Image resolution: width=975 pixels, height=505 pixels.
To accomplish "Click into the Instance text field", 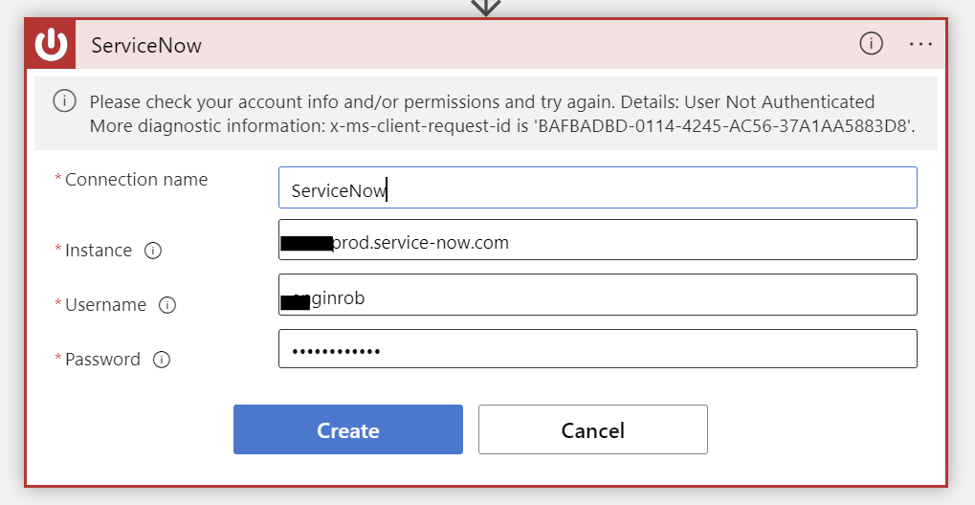I will coord(598,239).
